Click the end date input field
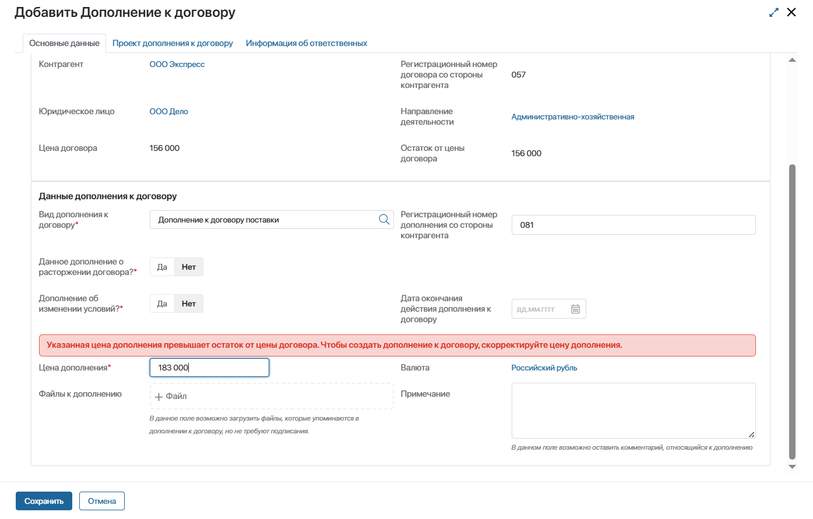Viewport: 813px width, 519px height. [538, 309]
